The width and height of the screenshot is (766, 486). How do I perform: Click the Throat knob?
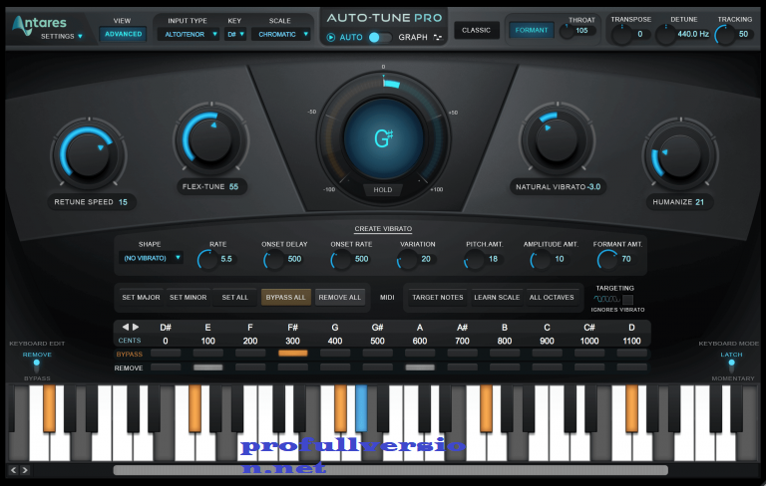pos(567,32)
